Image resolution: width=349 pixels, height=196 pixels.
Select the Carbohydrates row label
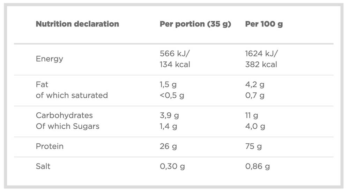(64, 115)
